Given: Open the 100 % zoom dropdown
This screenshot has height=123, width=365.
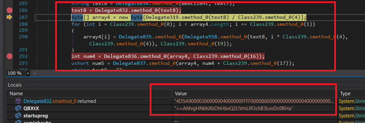Looking at the screenshot, I should pos(28,73).
